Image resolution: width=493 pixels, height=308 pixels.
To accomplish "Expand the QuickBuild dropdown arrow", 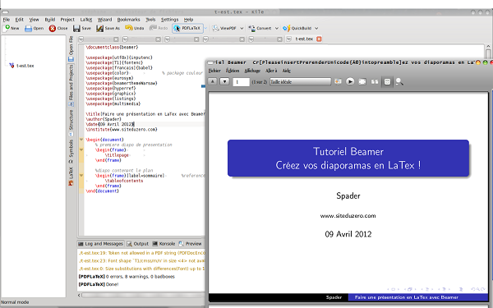I will click(x=316, y=28).
